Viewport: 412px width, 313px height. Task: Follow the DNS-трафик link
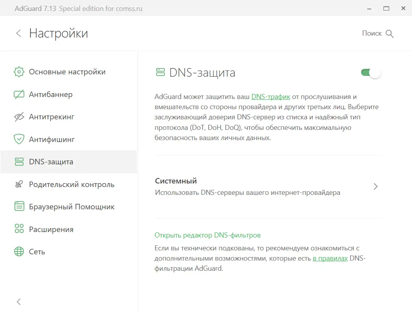[x=271, y=97]
